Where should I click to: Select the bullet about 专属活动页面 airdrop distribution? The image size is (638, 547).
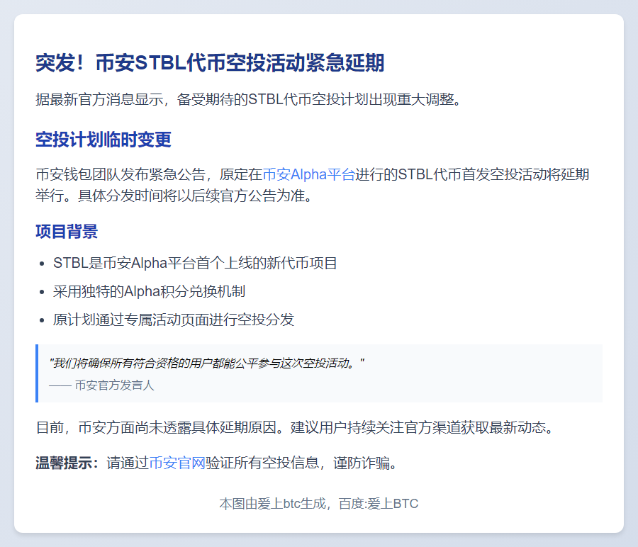pos(174,320)
